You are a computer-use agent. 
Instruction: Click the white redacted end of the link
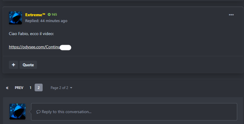[65, 47]
